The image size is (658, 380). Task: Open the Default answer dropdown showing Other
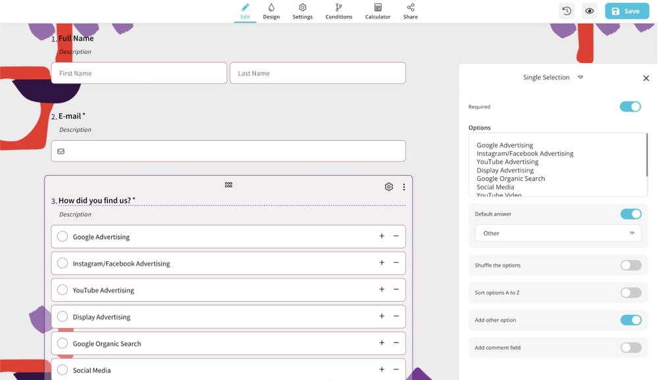[x=557, y=233]
